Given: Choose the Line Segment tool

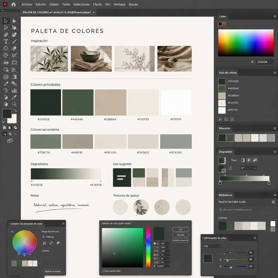Looking at the screenshot, I should click(x=14, y=41).
